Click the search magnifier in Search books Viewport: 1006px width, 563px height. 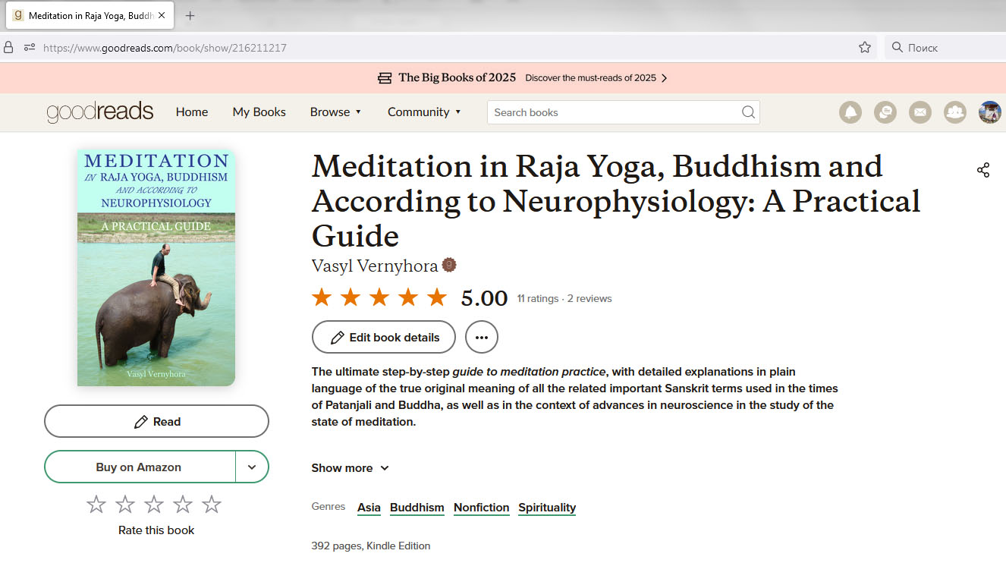[x=748, y=112]
